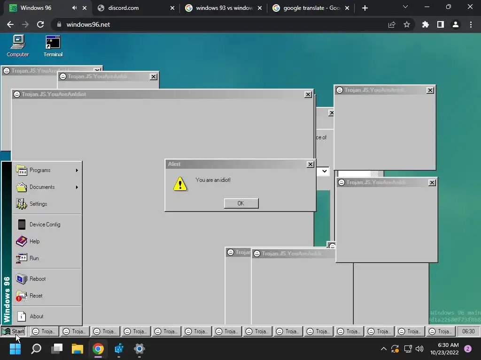The height and width of the screenshot is (360, 481).
Task: Open a new browser tab
Action: click(365, 8)
